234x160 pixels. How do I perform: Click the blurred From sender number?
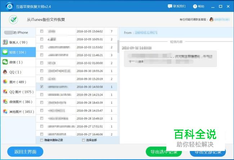coord(146,32)
